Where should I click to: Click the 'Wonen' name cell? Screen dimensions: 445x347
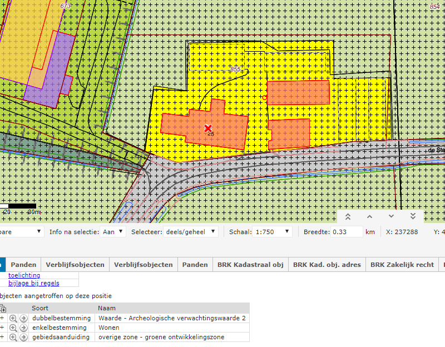(172, 328)
